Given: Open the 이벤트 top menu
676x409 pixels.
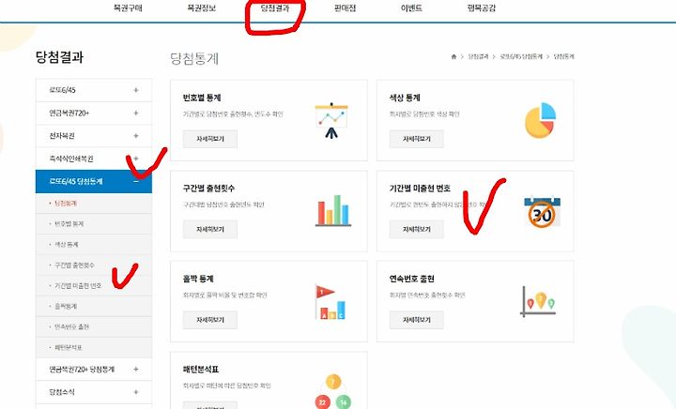Looking at the screenshot, I should 411,8.
